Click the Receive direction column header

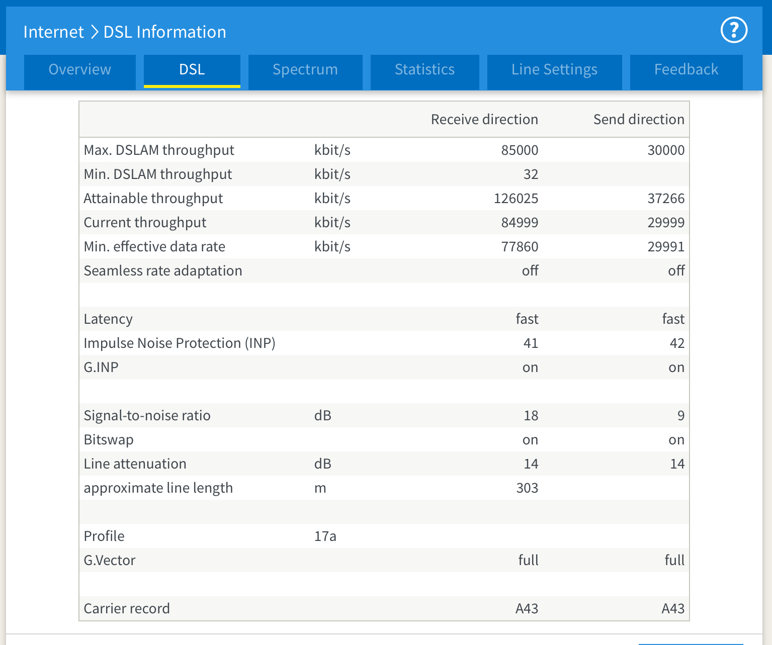click(x=484, y=119)
